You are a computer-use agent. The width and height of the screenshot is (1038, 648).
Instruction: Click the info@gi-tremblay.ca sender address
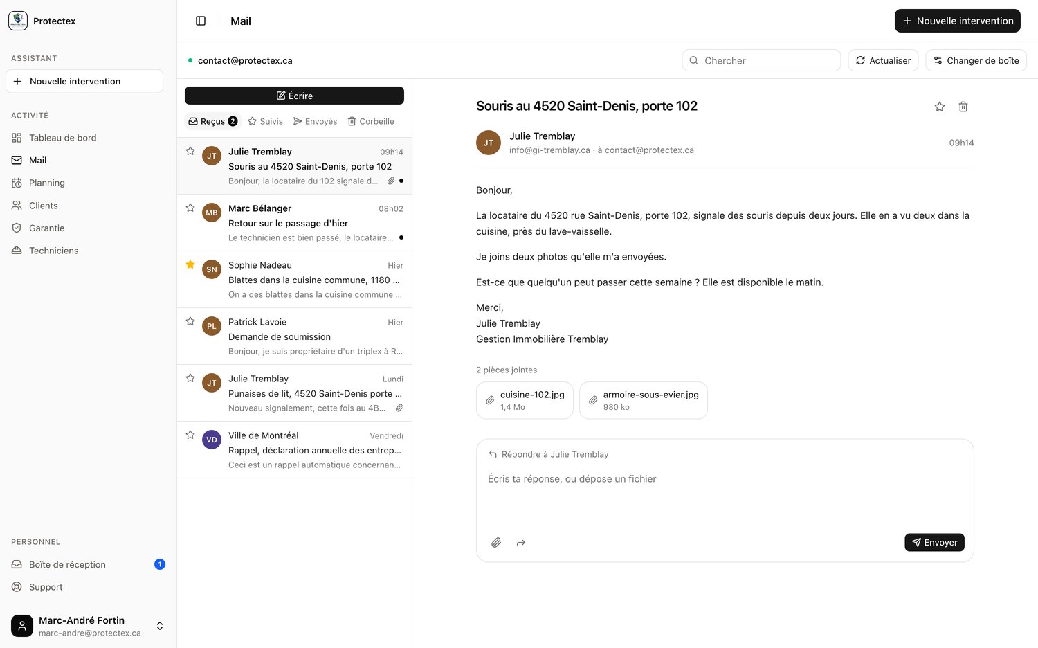549,150
